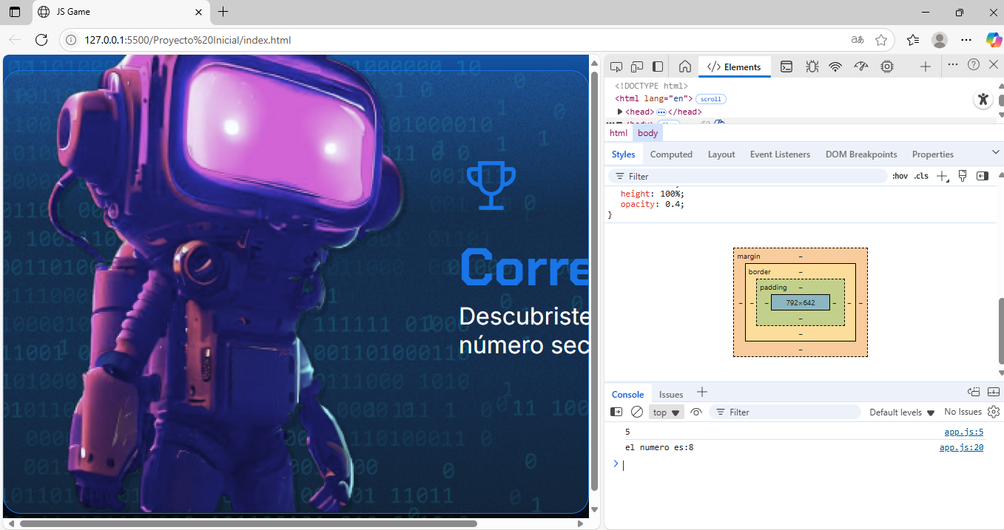This screenshot has width=1004, height=530.
Task: Collapse the quick view drawer
Action: [x=994, y=392]
